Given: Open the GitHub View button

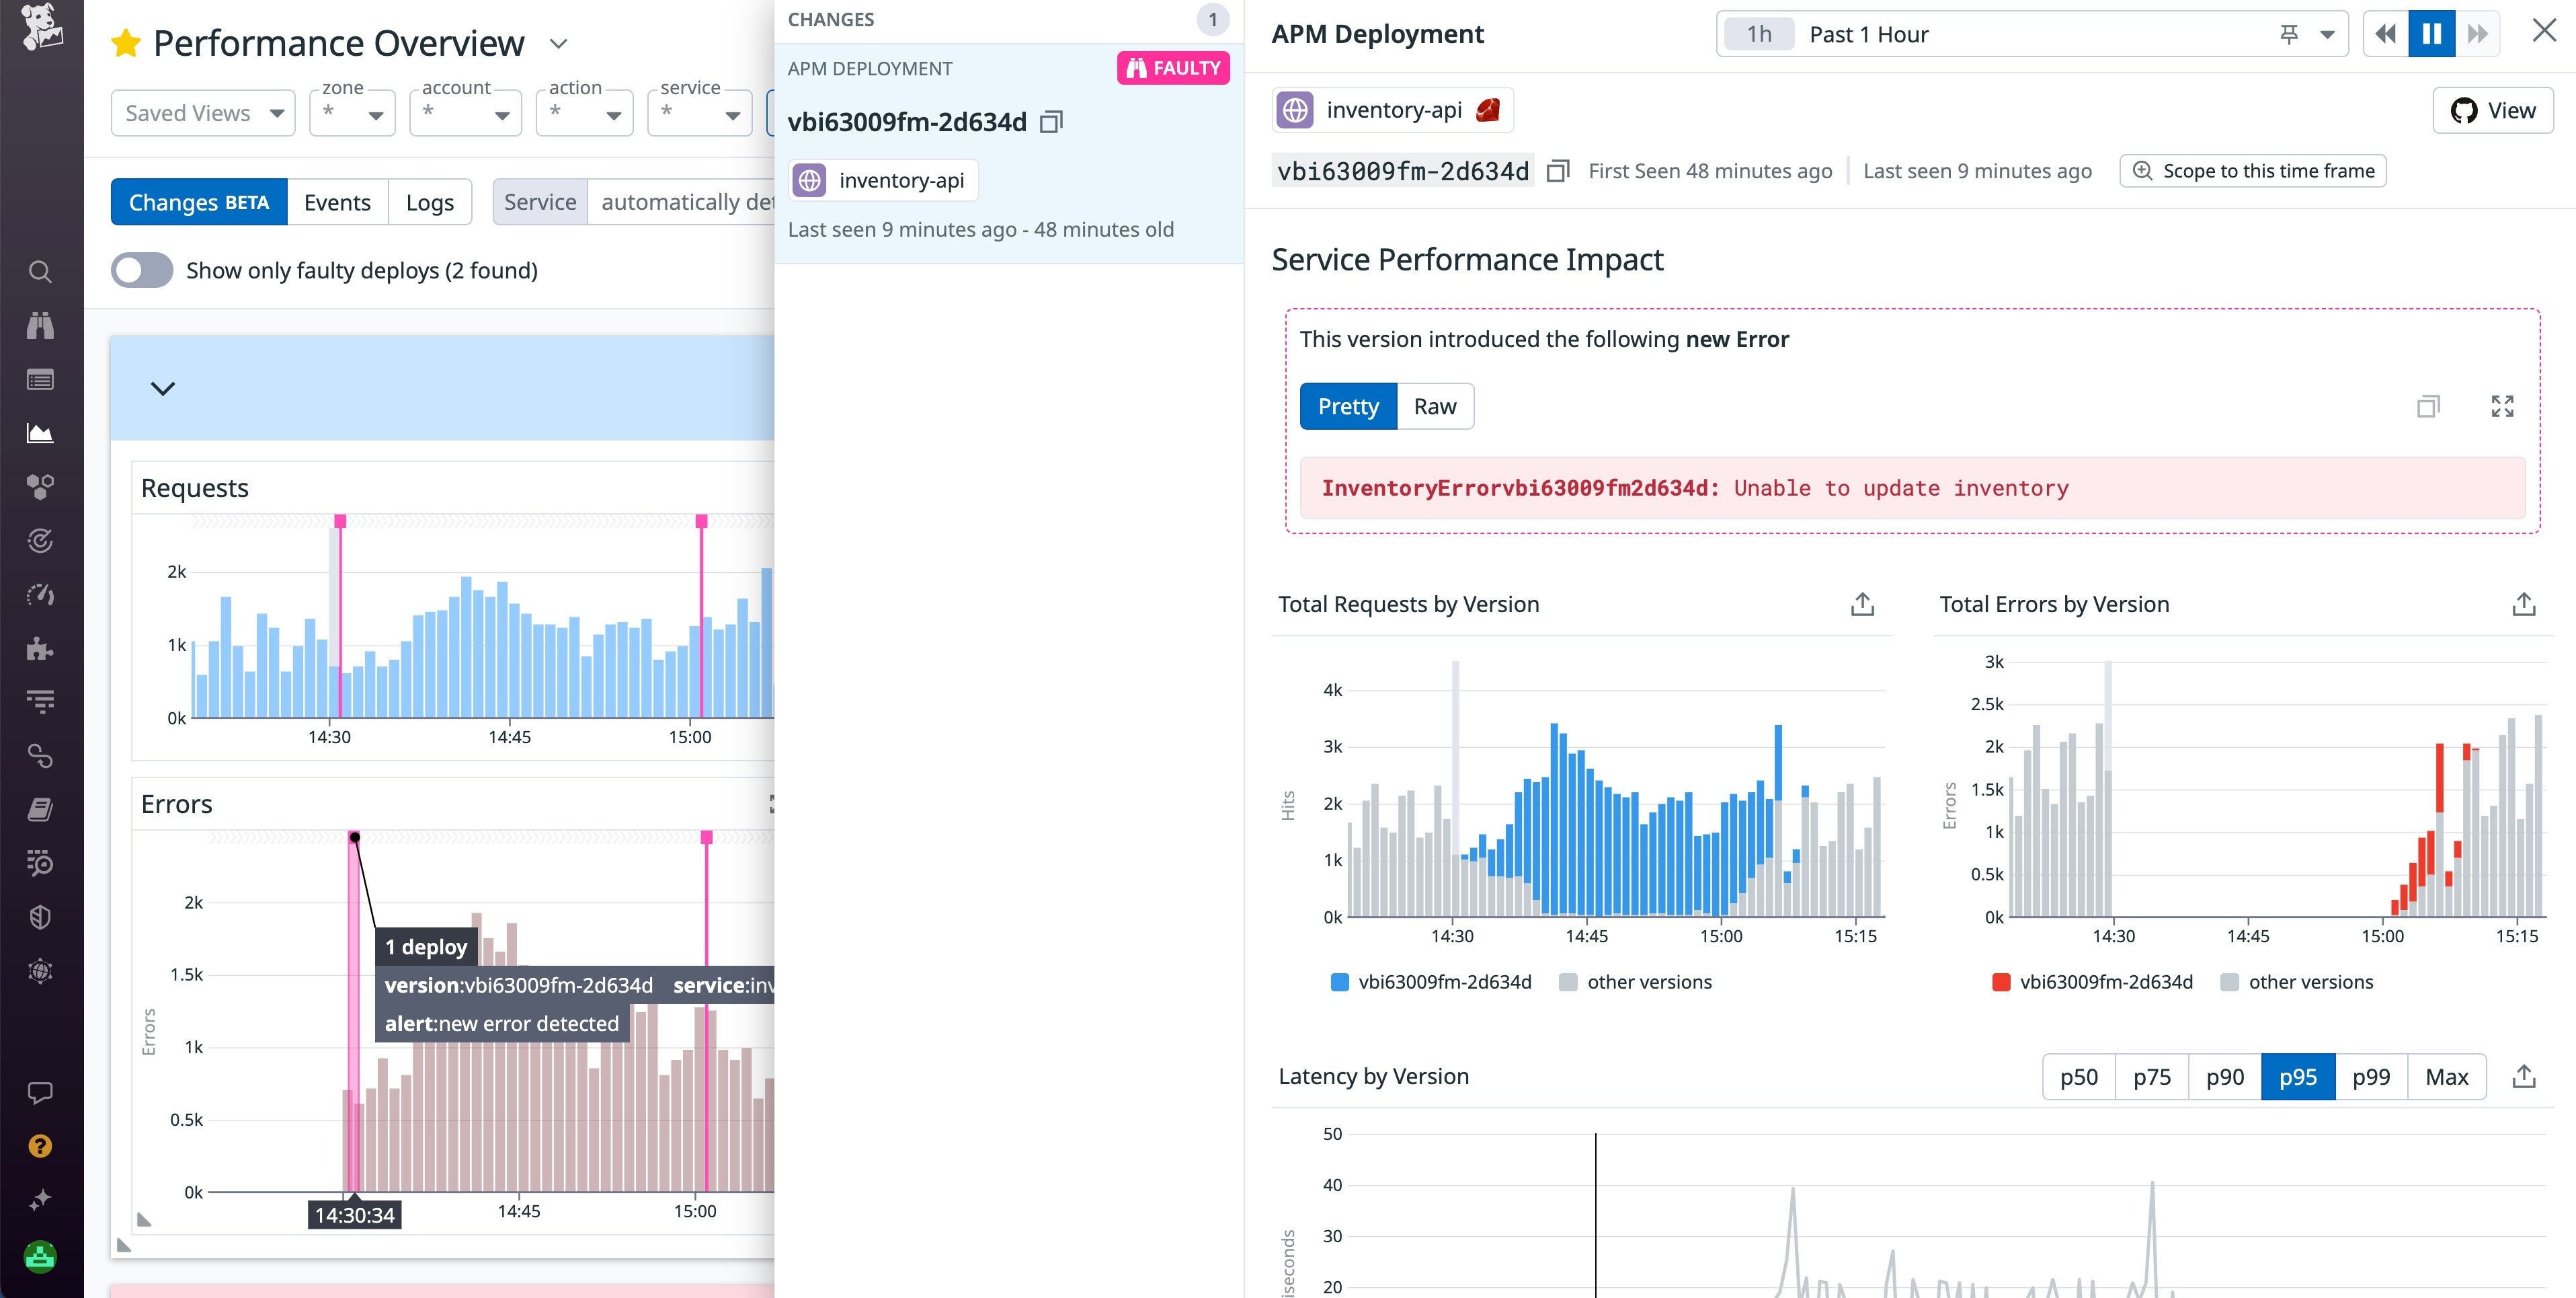Looking at the screenshot, I should pyautogui.click(x=2492, y=110).
